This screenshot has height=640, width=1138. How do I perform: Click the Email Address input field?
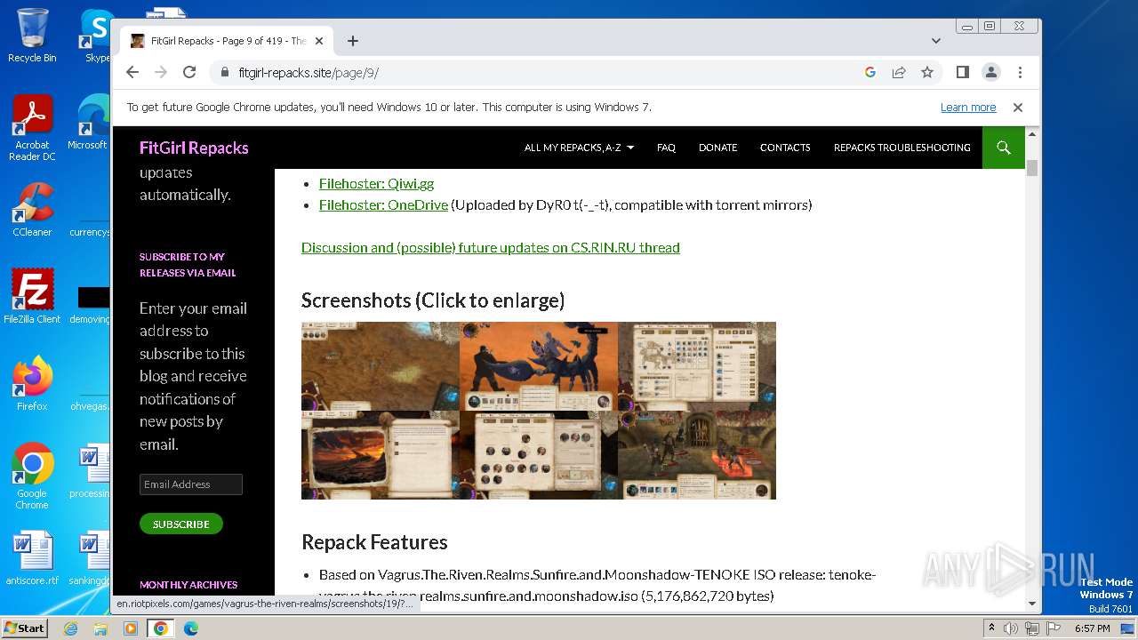191,484
